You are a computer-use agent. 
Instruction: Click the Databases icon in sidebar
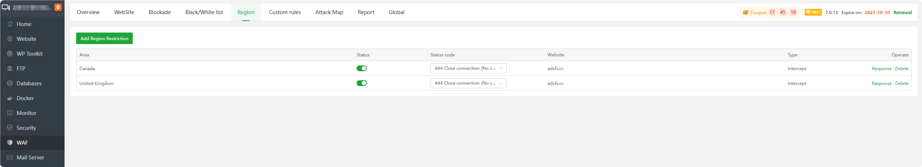tap(10, 83)
